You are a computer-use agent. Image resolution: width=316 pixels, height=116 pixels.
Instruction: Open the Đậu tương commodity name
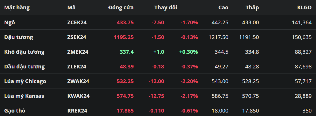[19, 37]
